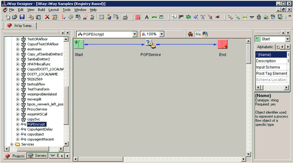Screen dimensions: 293x163
Task: Click the Paste clipboard toolbar icon
Action: (38, 17)
